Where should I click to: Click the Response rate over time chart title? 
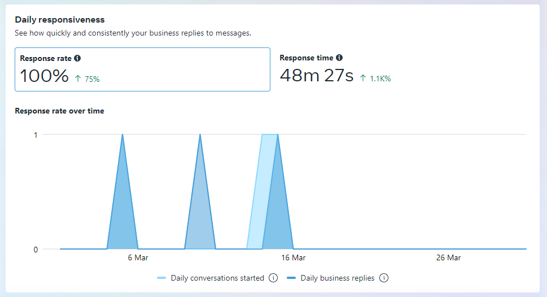(x=59, y=111)
